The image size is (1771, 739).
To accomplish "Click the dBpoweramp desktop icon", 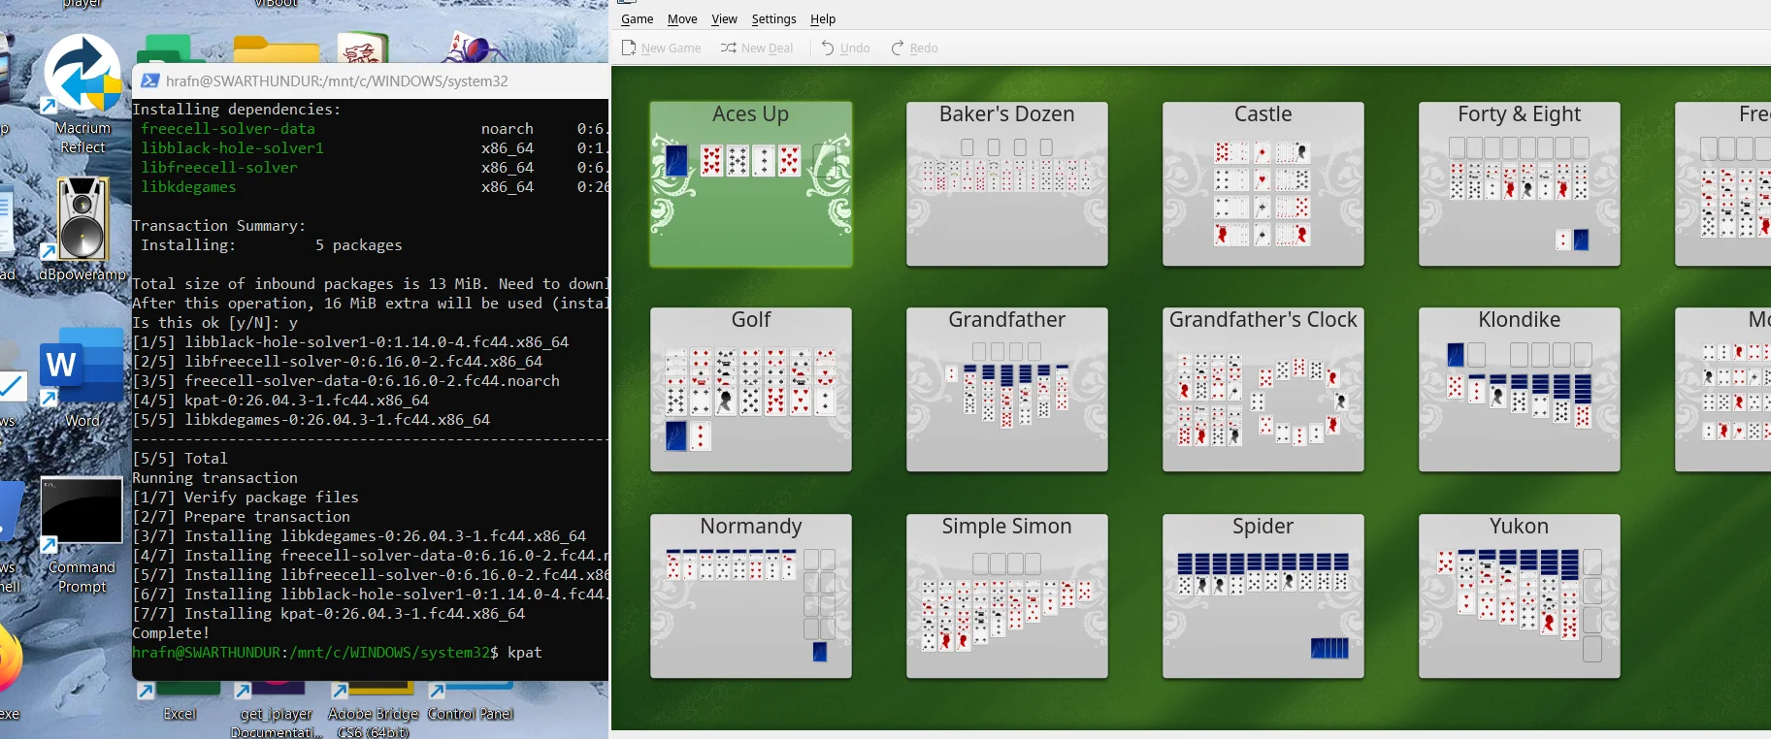I will 82,229.
